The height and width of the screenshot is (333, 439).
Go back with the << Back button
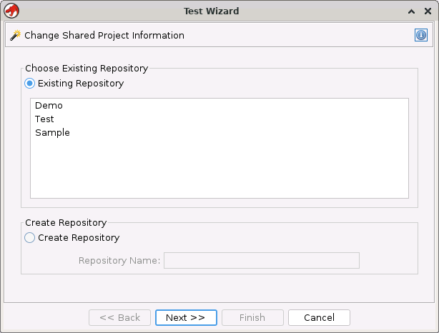[x=119, y=318]
